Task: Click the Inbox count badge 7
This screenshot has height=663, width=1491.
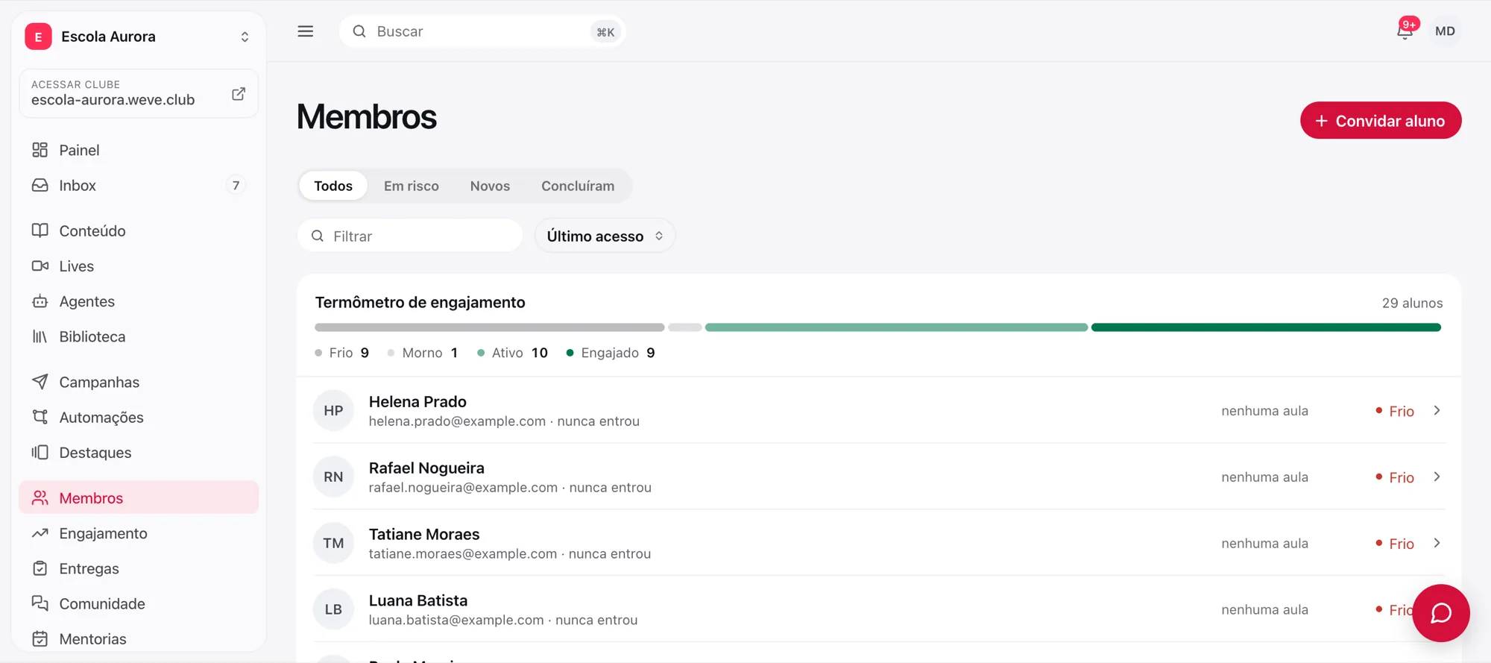Action: coord(236,185)
